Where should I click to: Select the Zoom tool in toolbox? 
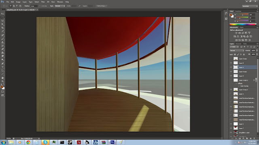tap(2, 81)
